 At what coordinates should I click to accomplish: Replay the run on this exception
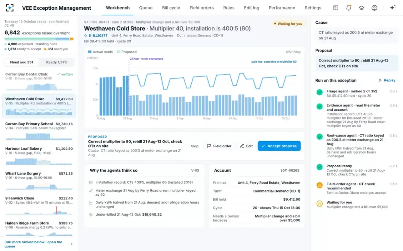click(387, 80)
